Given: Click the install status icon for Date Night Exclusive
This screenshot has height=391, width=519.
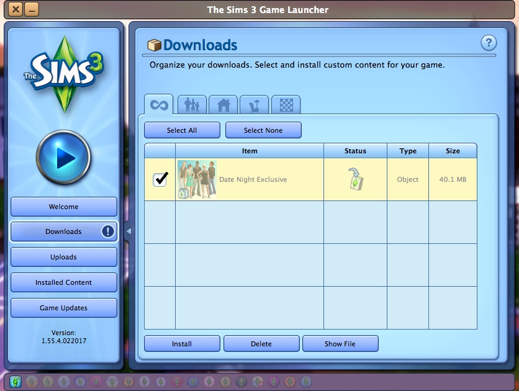Looking at the screenshot, I should pos(355,179).
